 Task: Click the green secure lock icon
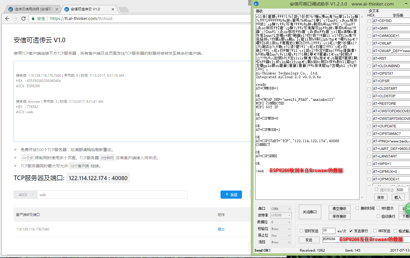[x=33, y=19]
